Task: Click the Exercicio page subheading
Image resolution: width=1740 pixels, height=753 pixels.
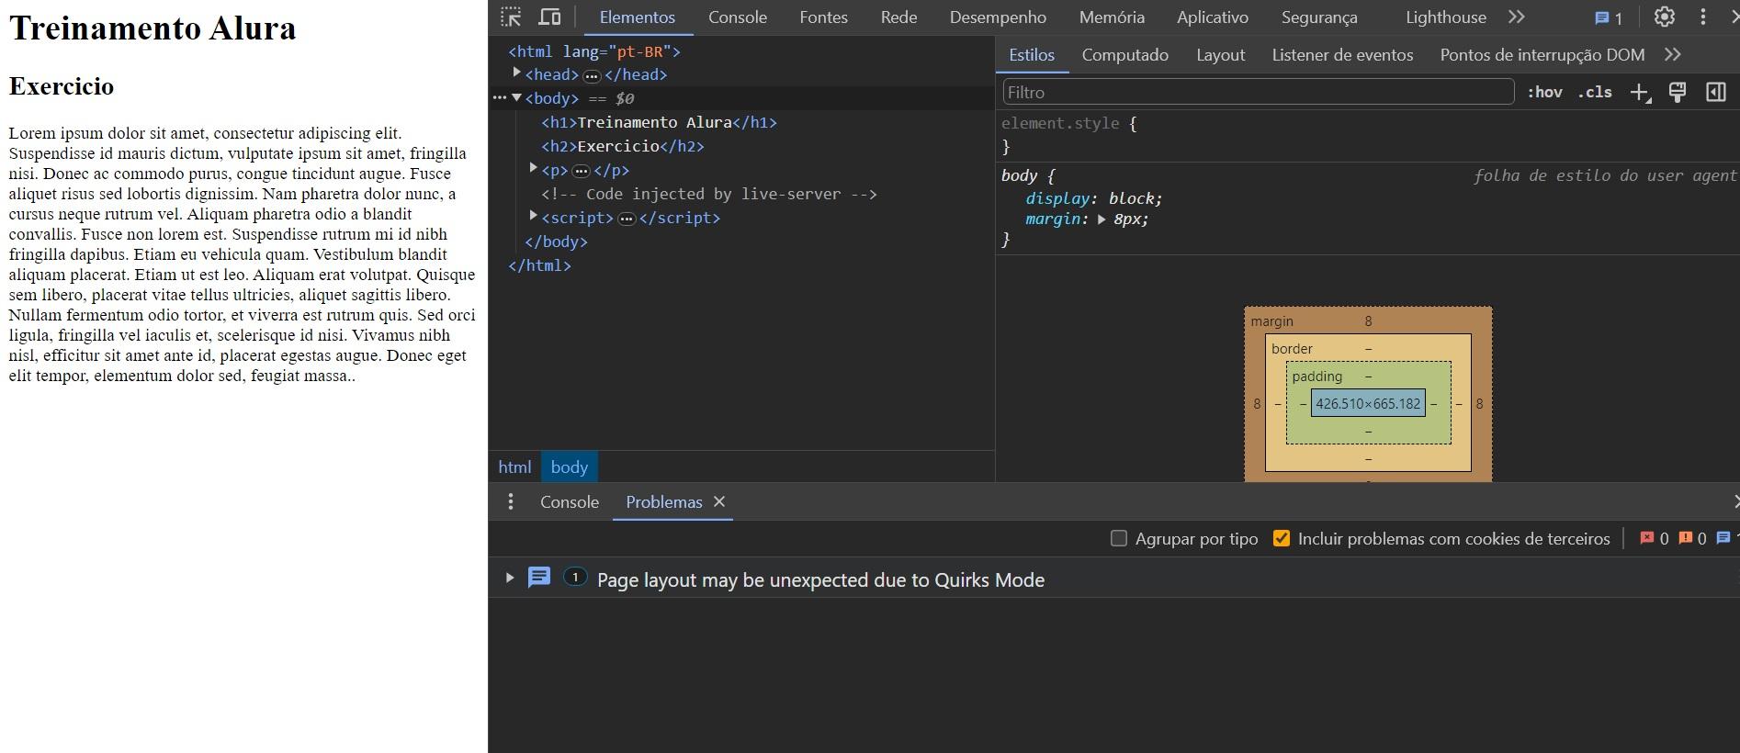Action: point(62,86)
